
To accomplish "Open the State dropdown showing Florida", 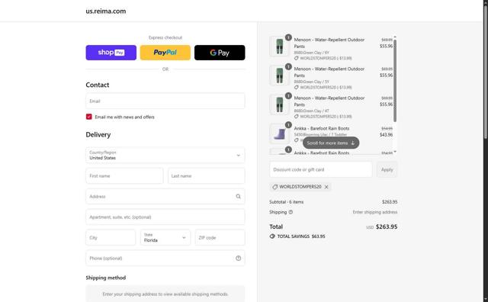I will point(165,237).
